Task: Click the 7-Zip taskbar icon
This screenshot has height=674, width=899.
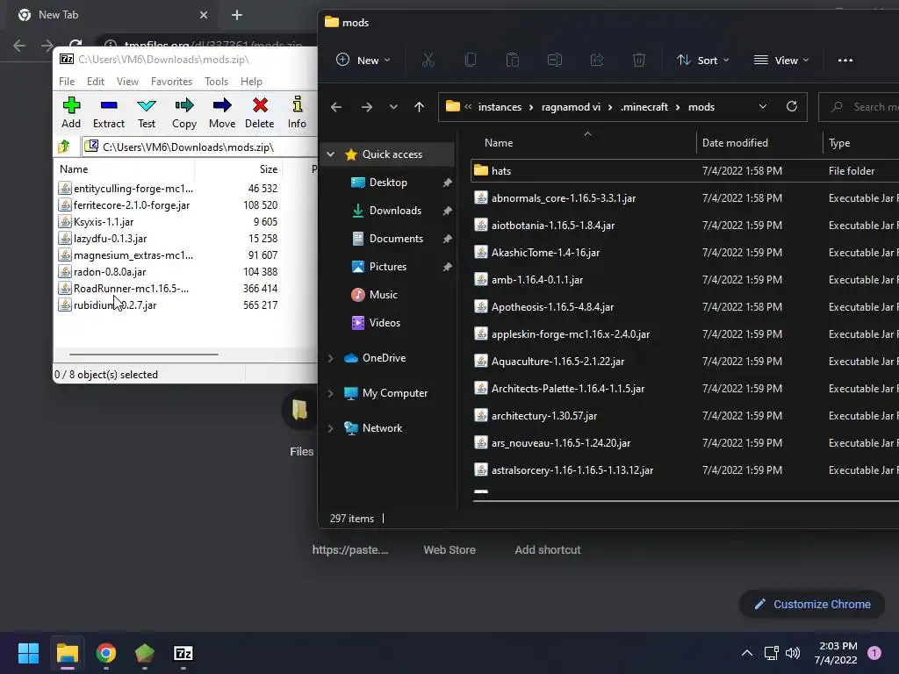Action: pyautogui.click(x=183, y=653)
